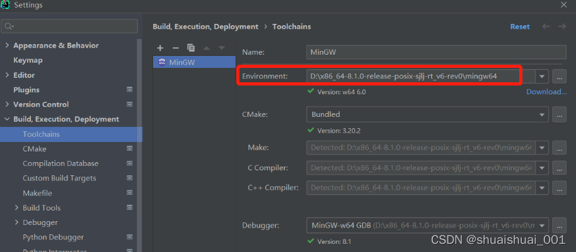Browse for Debugger executable
Image resolution: width=576 pixels, height=252 pixels.
coord(559,225)
